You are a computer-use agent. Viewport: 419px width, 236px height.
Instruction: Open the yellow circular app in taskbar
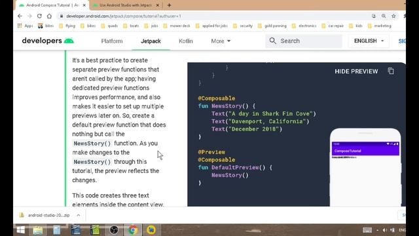pyautogui.click(x=151, y=230)
